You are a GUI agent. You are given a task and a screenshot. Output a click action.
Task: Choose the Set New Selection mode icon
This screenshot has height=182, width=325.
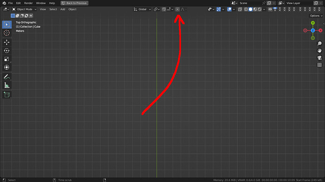(x=13, y=16)
